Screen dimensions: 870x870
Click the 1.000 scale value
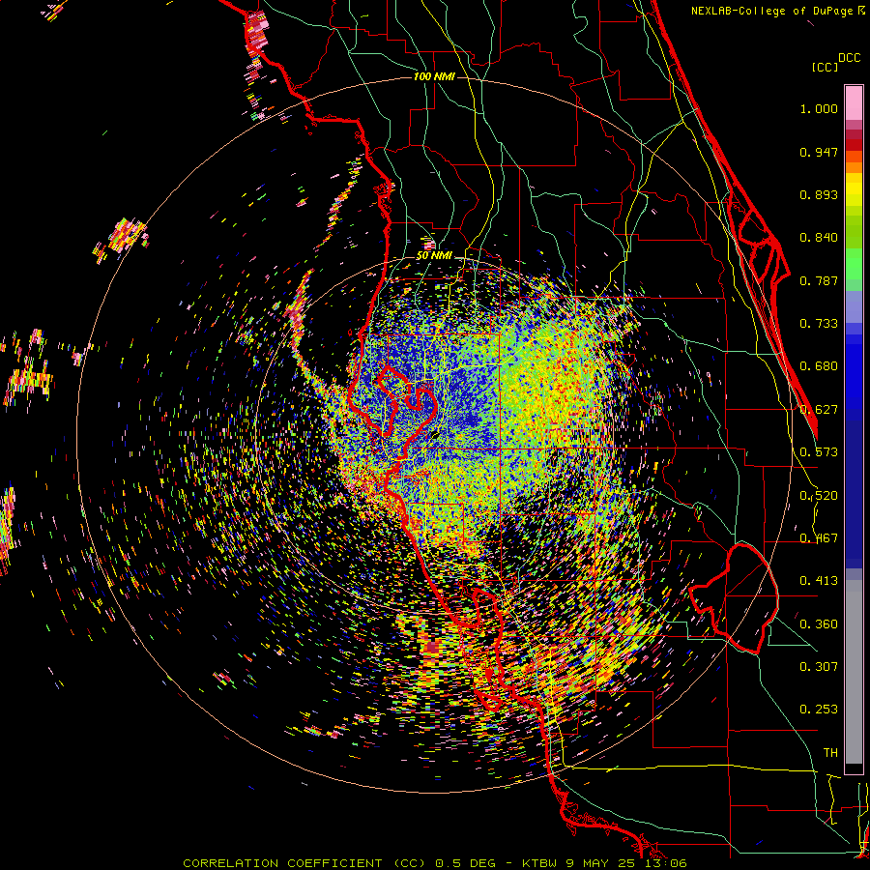coord(819,108)
